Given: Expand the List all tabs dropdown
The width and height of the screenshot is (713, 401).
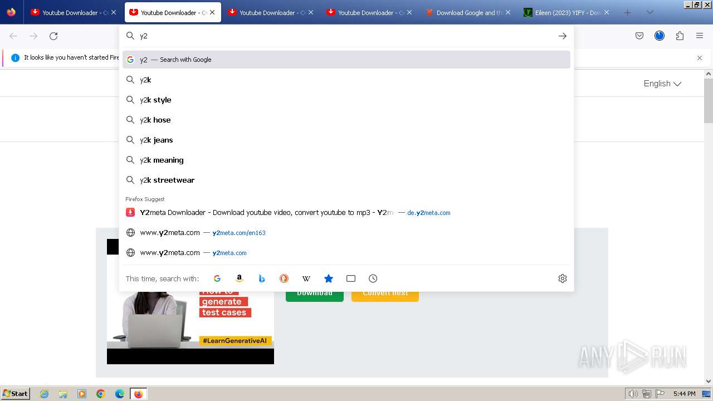Looking at the screenshot, I should point(650,12).
